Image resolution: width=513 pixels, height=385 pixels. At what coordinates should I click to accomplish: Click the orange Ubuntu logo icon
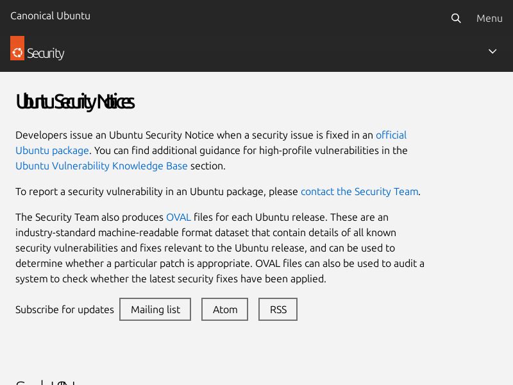pos(17,49)
